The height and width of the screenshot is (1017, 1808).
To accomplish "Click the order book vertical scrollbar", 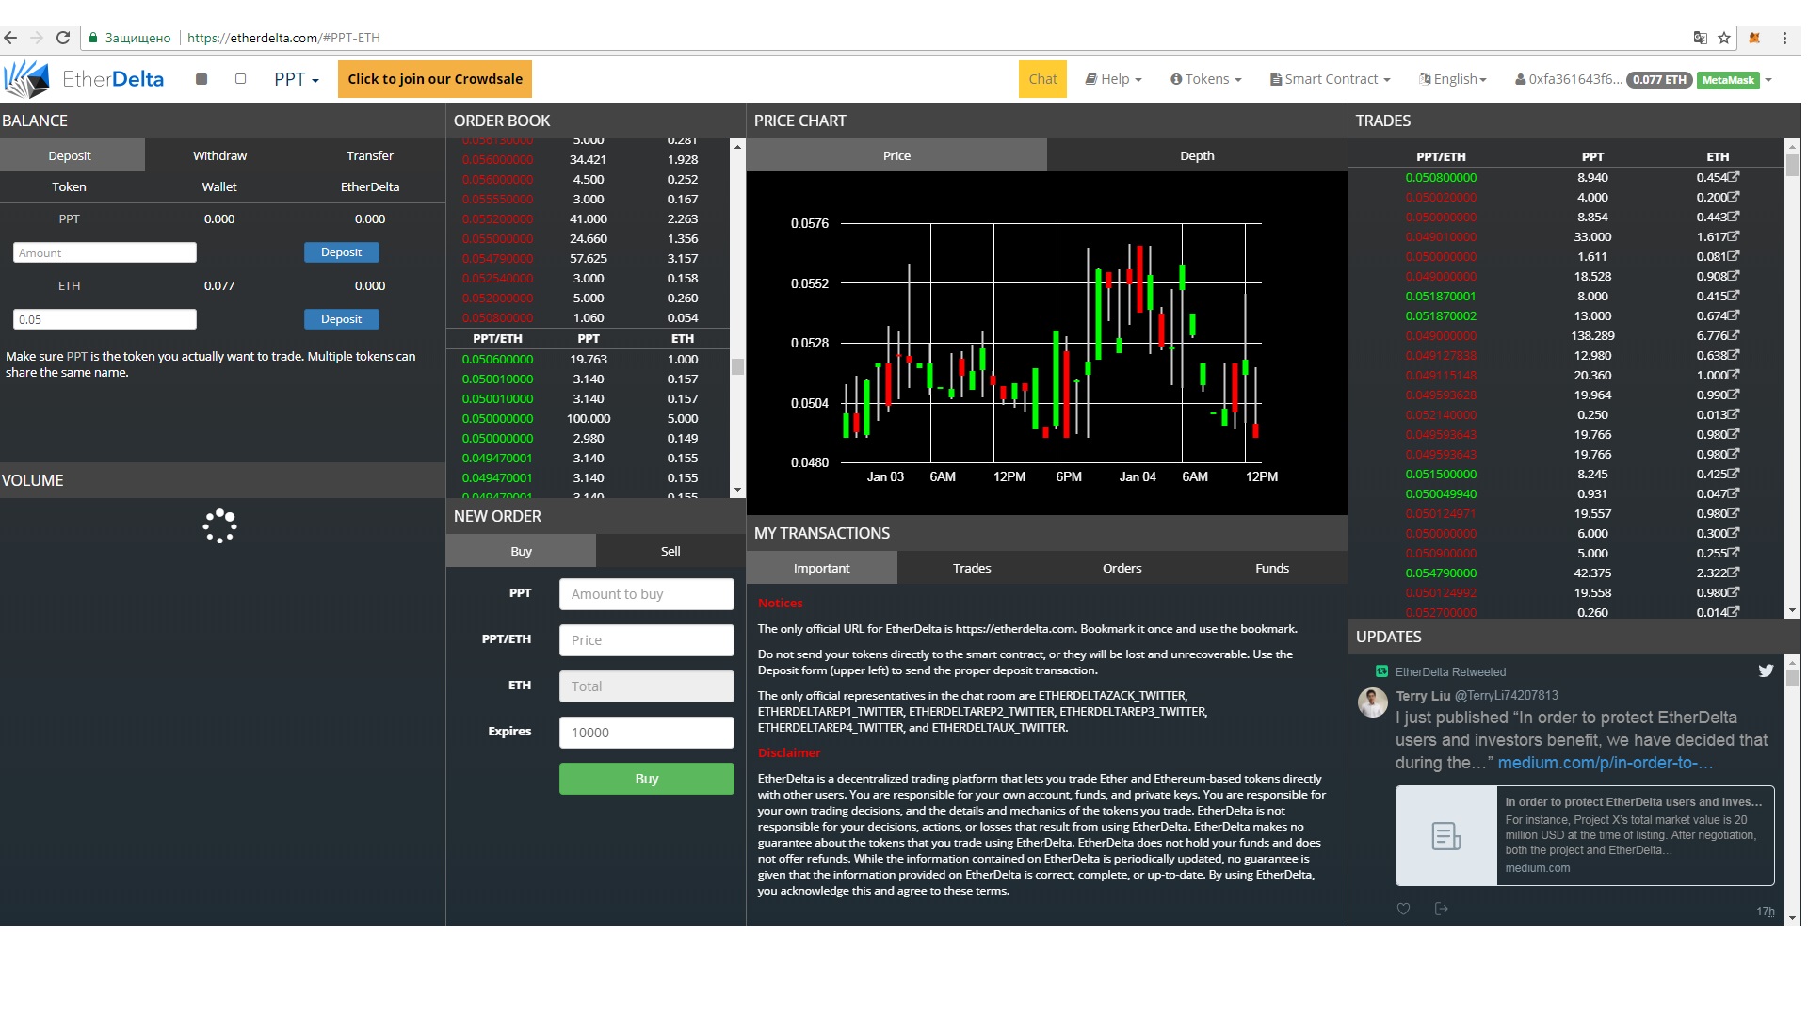I will pyautogui.click(x=737, y=366).
